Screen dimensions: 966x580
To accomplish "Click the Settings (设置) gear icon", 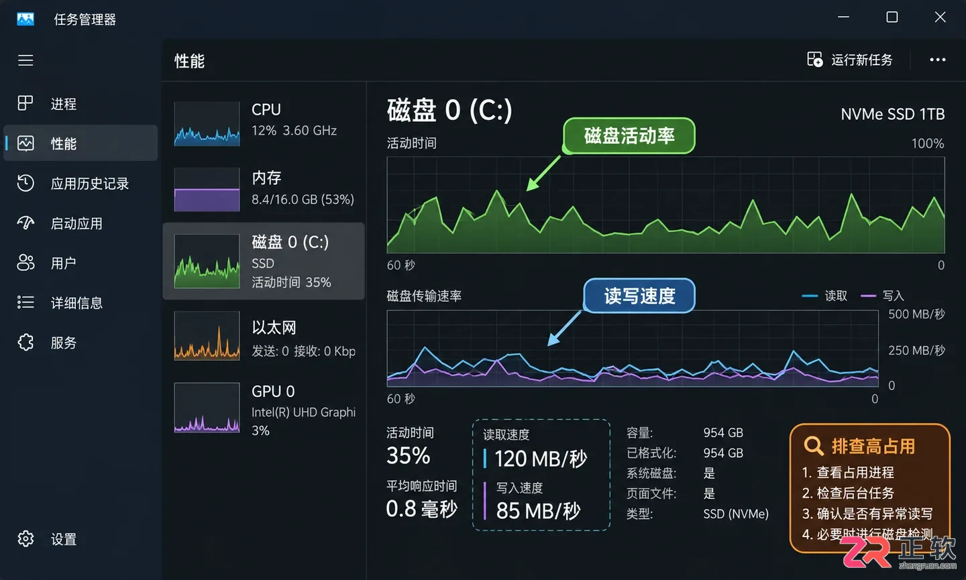I will pos(25,538).
